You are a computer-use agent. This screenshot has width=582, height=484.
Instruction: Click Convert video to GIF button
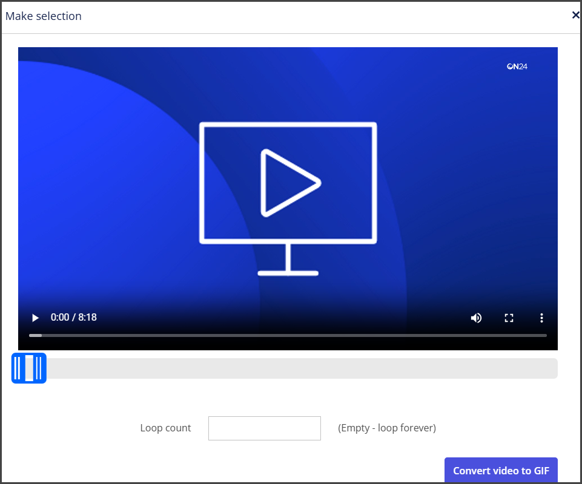coord(501,470)
